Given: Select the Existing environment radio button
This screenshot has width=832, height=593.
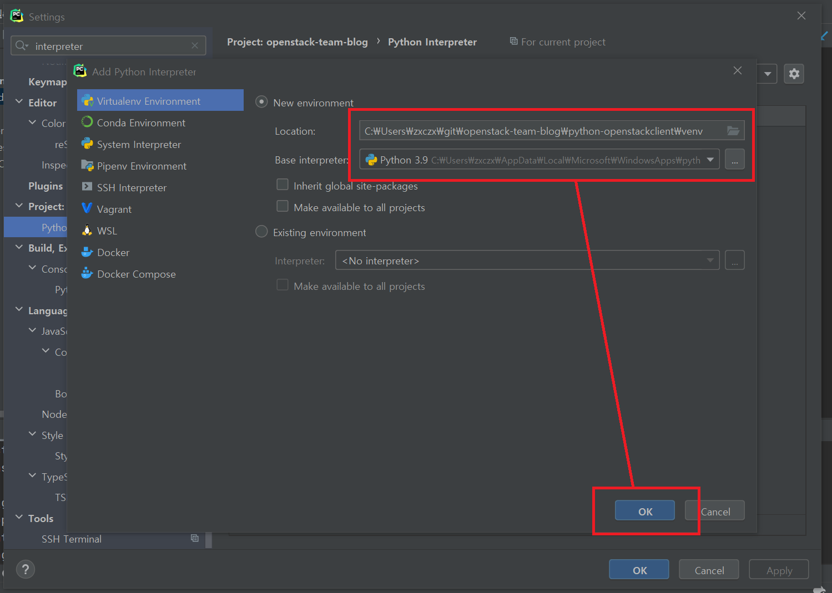Looking at the screenshot, I should coord(261,232).
